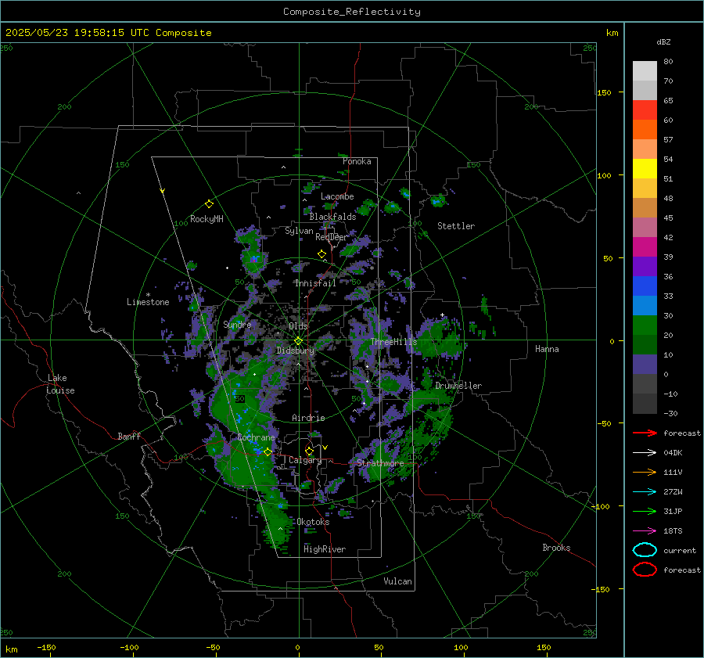Select the lightest gray 70-80 dBZ swatch
The image size is (704, 658).
(645, 71)
